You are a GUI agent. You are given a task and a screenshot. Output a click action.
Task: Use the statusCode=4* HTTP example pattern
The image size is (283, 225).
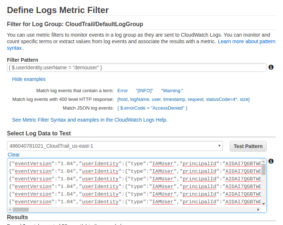pos(183,99)
